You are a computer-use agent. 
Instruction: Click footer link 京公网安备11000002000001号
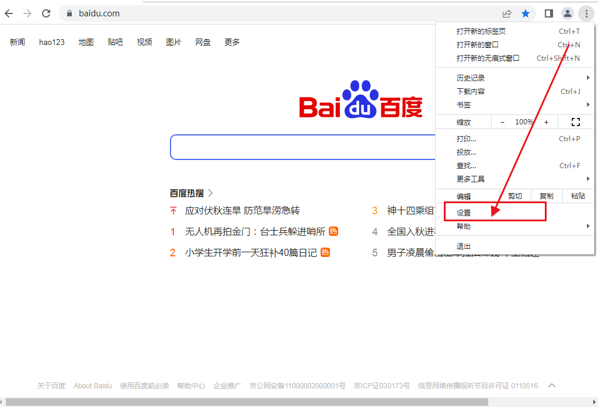pos(297,385)
